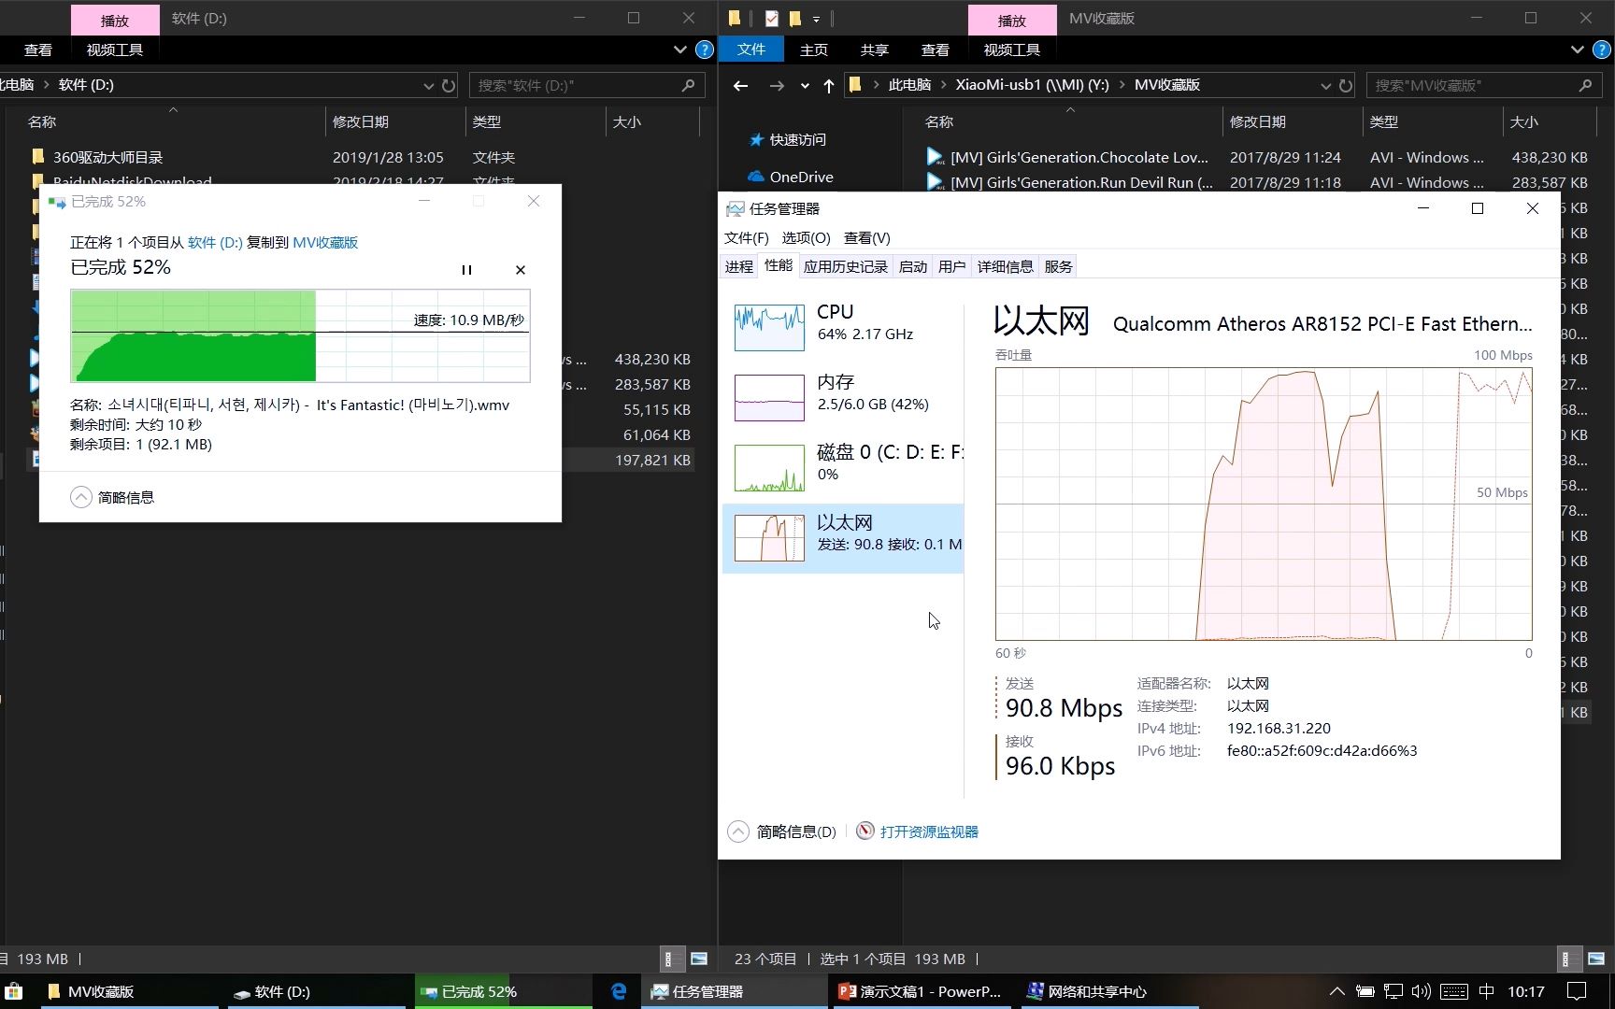Open help in MV收藏版 window
1615x1009 pixels.
[1602, 50]
